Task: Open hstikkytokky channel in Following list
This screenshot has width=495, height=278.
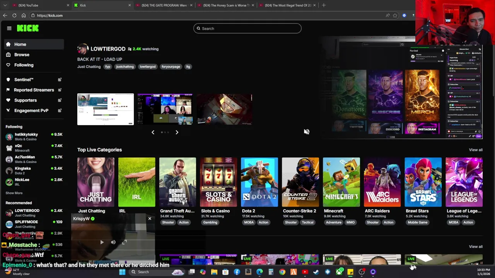Action: (x=34, y=136)
